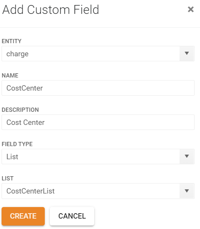
Task: Click the DESCRIPTION field label
Action: pyautogui.click(x=20, y=110)
